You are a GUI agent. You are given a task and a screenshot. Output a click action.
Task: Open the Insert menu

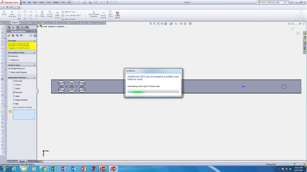point(42,3)
